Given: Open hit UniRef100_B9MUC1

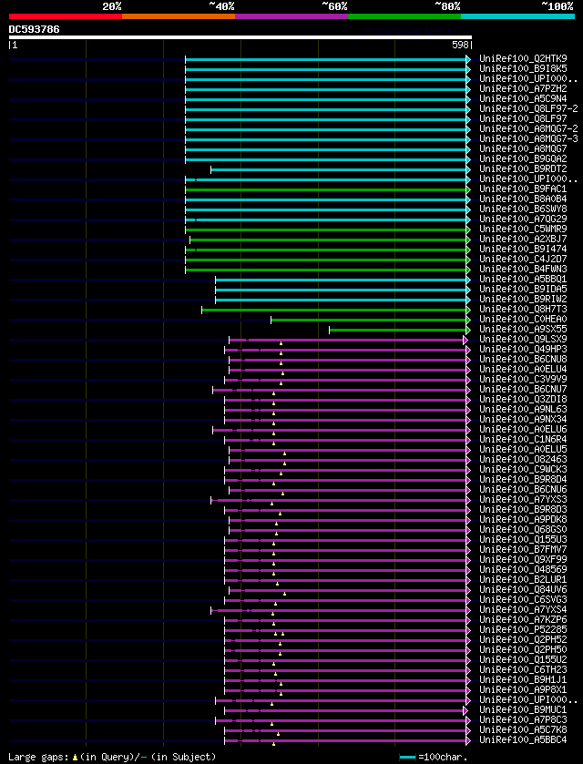Looking at the screenshot, I should pos(523,710).
